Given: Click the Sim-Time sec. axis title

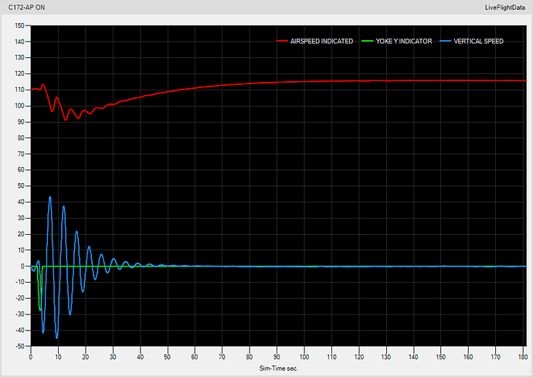Looking at the screenshot, I should pos(277,369).
